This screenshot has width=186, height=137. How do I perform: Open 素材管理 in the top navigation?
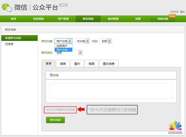click(x=113, y=19)
